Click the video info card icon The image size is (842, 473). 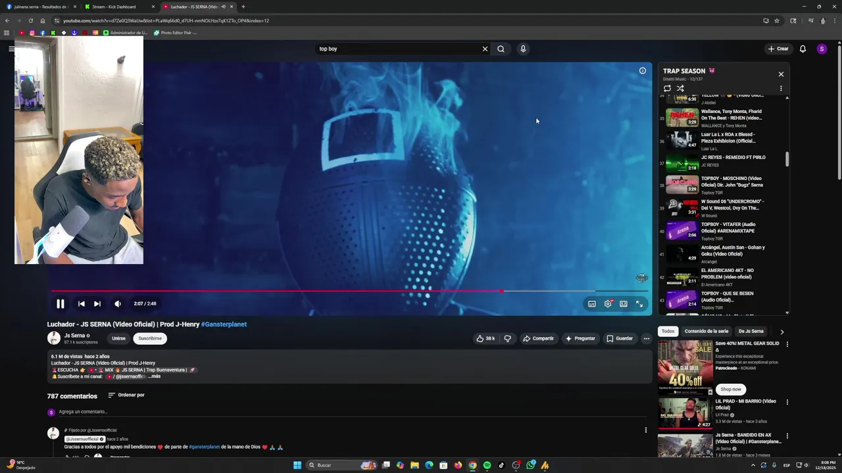coord(643,71)
